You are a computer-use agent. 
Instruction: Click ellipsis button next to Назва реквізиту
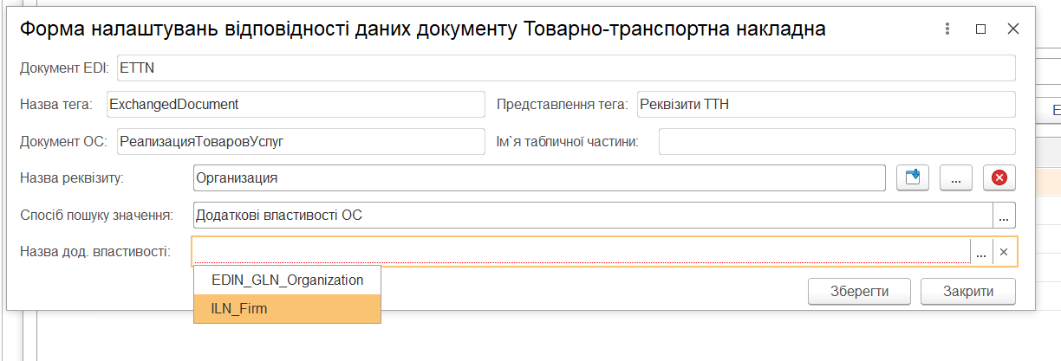click(956, 177)
